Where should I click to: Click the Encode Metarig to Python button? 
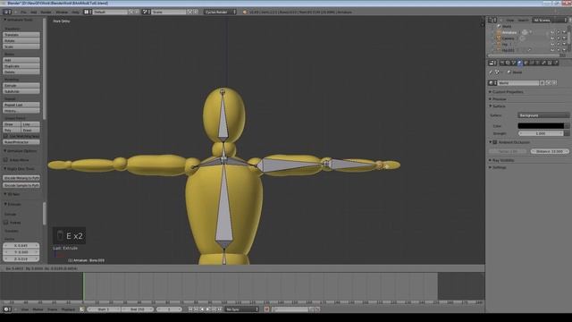point(21,178)
